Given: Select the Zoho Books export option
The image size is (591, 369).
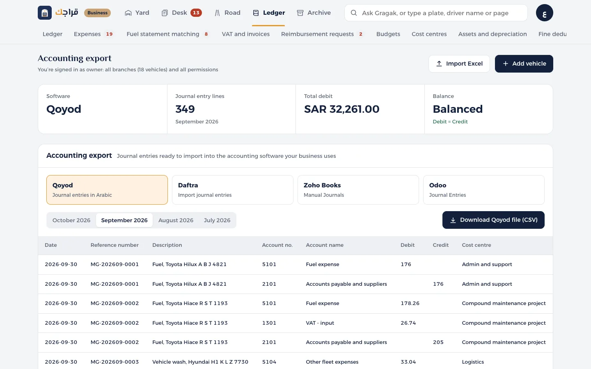Looking at the screenshot, I should click(x=358, y=190).
